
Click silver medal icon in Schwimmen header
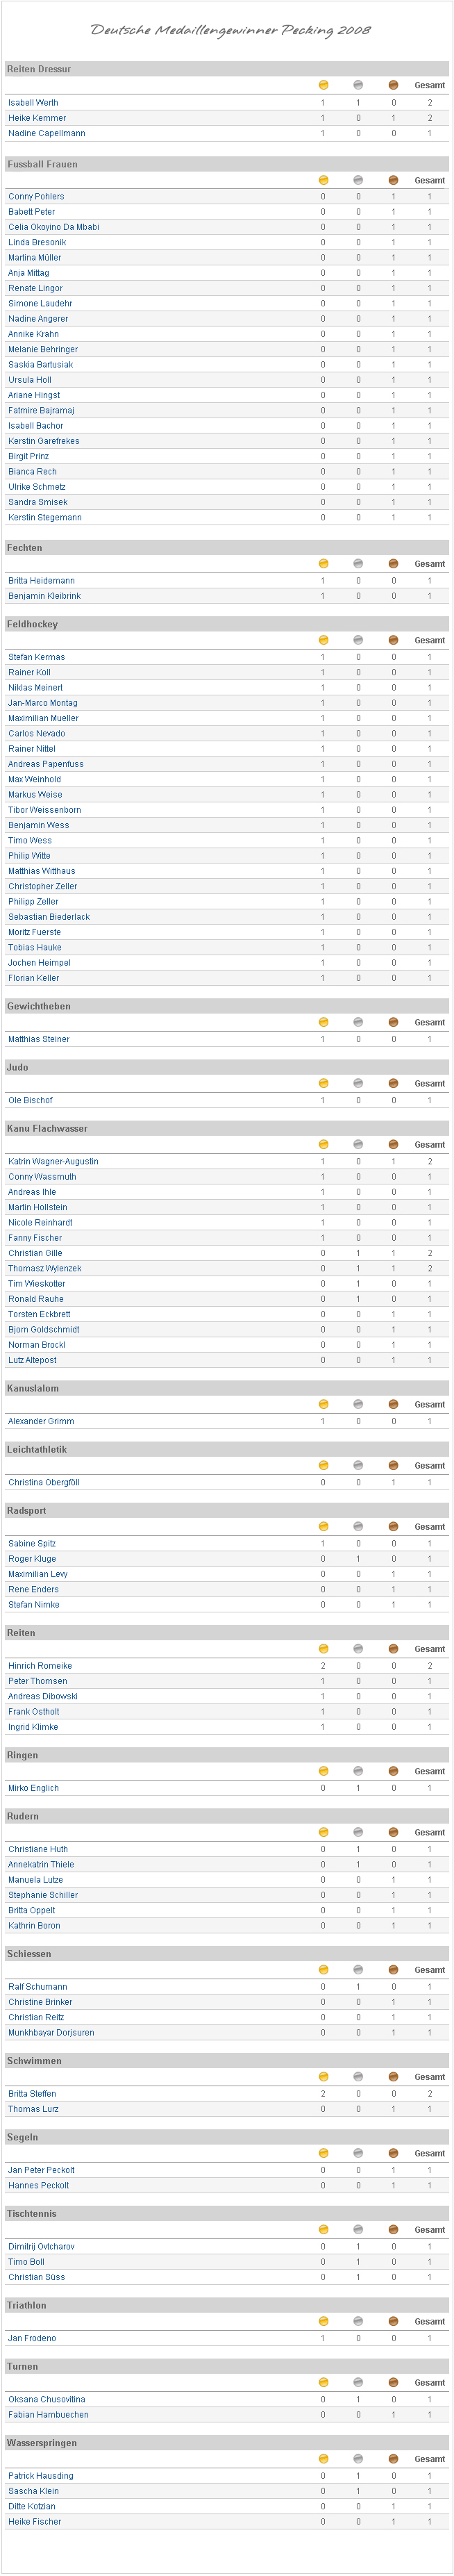point(358,2077)
